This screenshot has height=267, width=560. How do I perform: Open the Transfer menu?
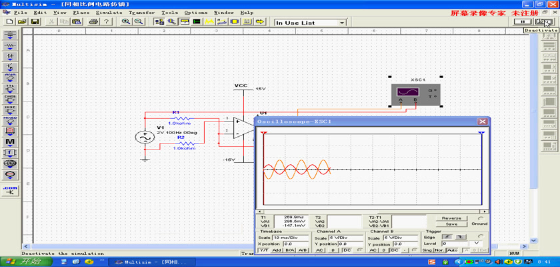click(x=142, y=13)
